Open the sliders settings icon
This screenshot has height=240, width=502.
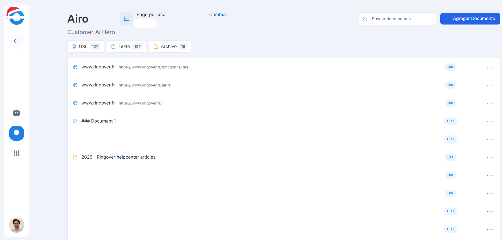point(17,153)
